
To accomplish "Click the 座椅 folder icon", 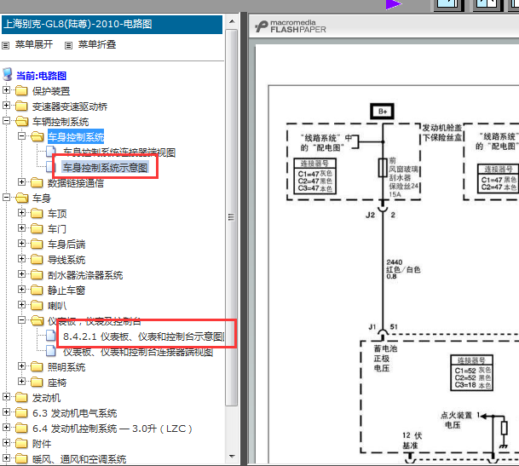I will [x=37, y=382].
